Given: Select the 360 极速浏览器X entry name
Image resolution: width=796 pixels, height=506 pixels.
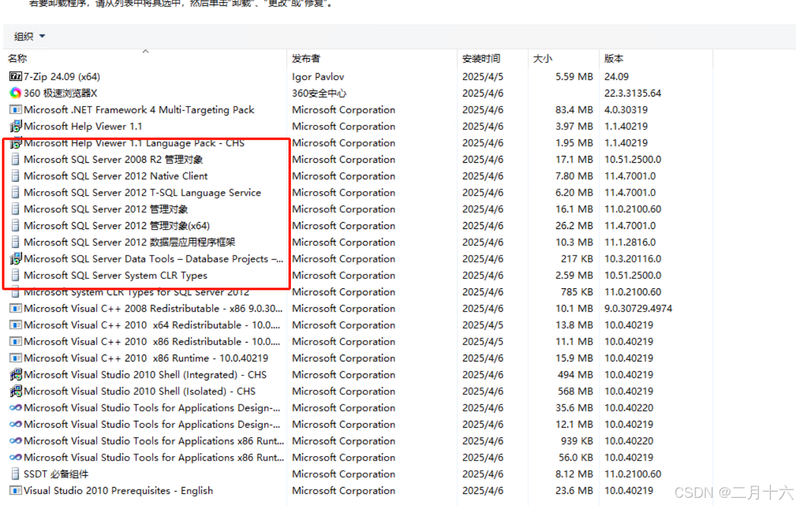Looking at the screenshot, I should coord(61,93).
